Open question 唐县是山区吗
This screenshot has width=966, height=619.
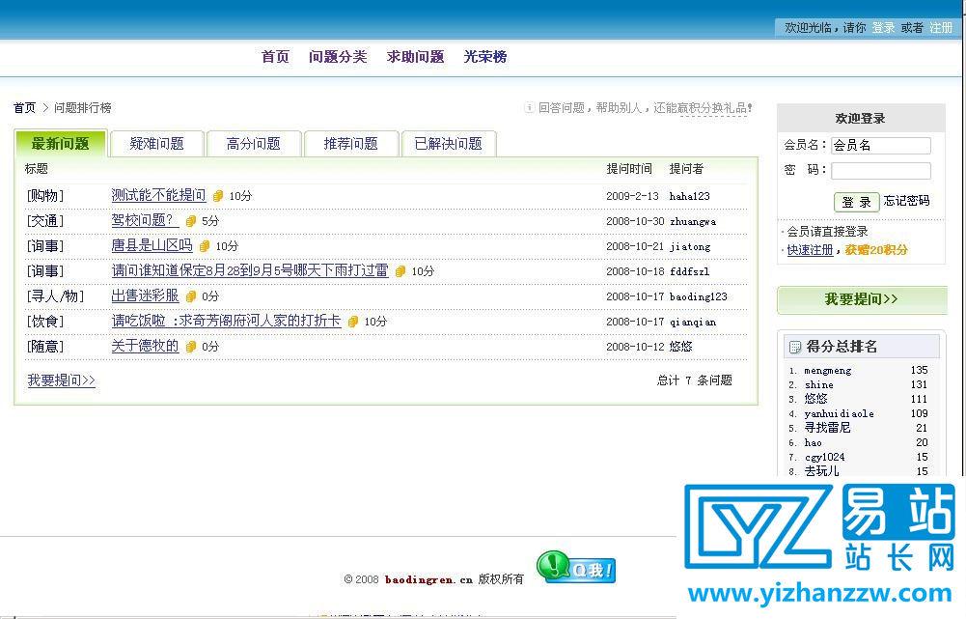[x=152, y=245]
